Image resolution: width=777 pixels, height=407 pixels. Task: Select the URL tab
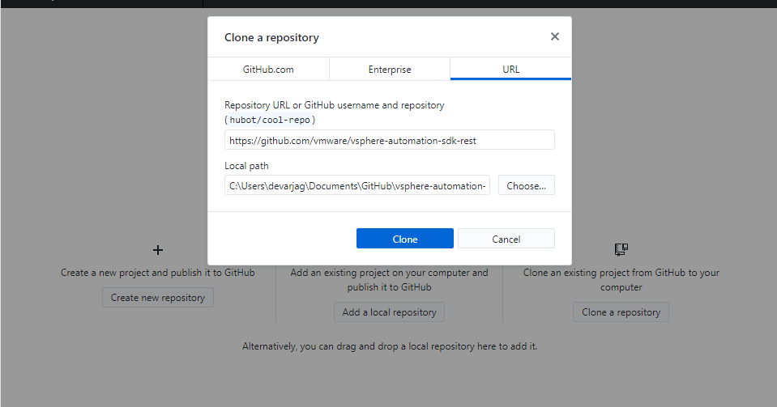(x=510, y=70)
